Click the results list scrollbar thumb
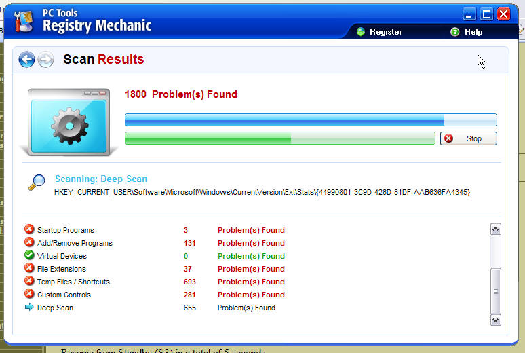Viewport: 525px width, 353px height. tap(496, 291)
